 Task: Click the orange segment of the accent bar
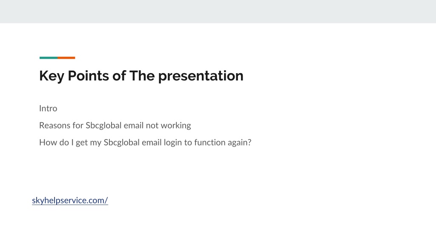(x=66, y=58)
